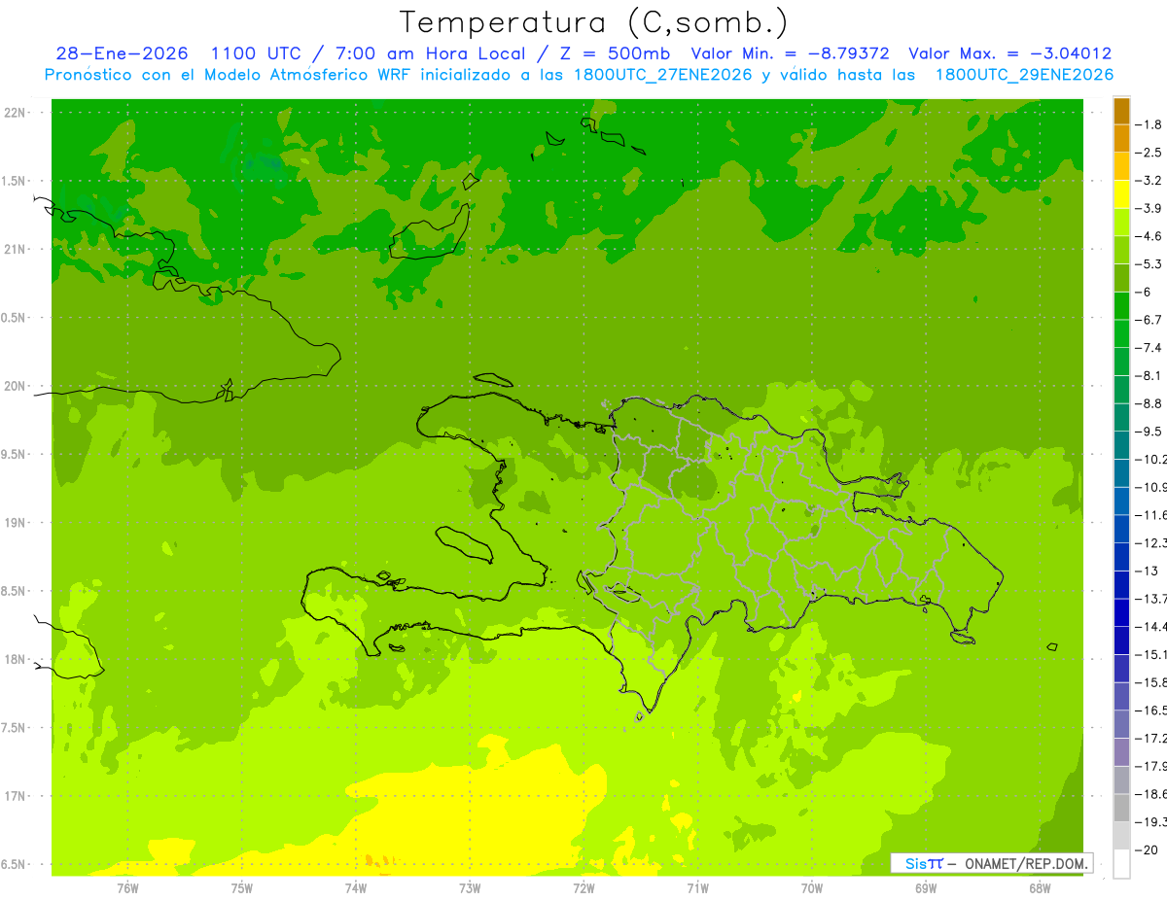Select the legend band between -4.6 and -5.3

coord(1121,250)
